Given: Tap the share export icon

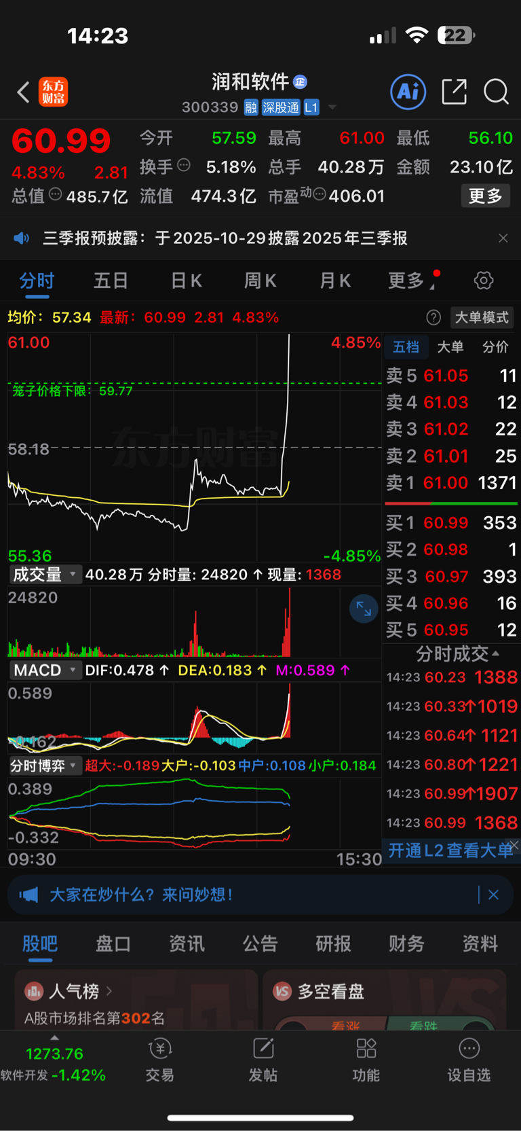Looking at the screenshot, I should (x=454, y=92).
